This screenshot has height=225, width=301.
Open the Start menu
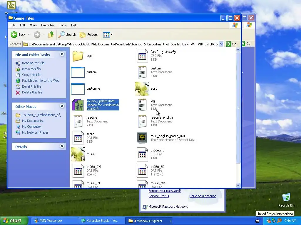pyautogui.click(x=14, y=221)
